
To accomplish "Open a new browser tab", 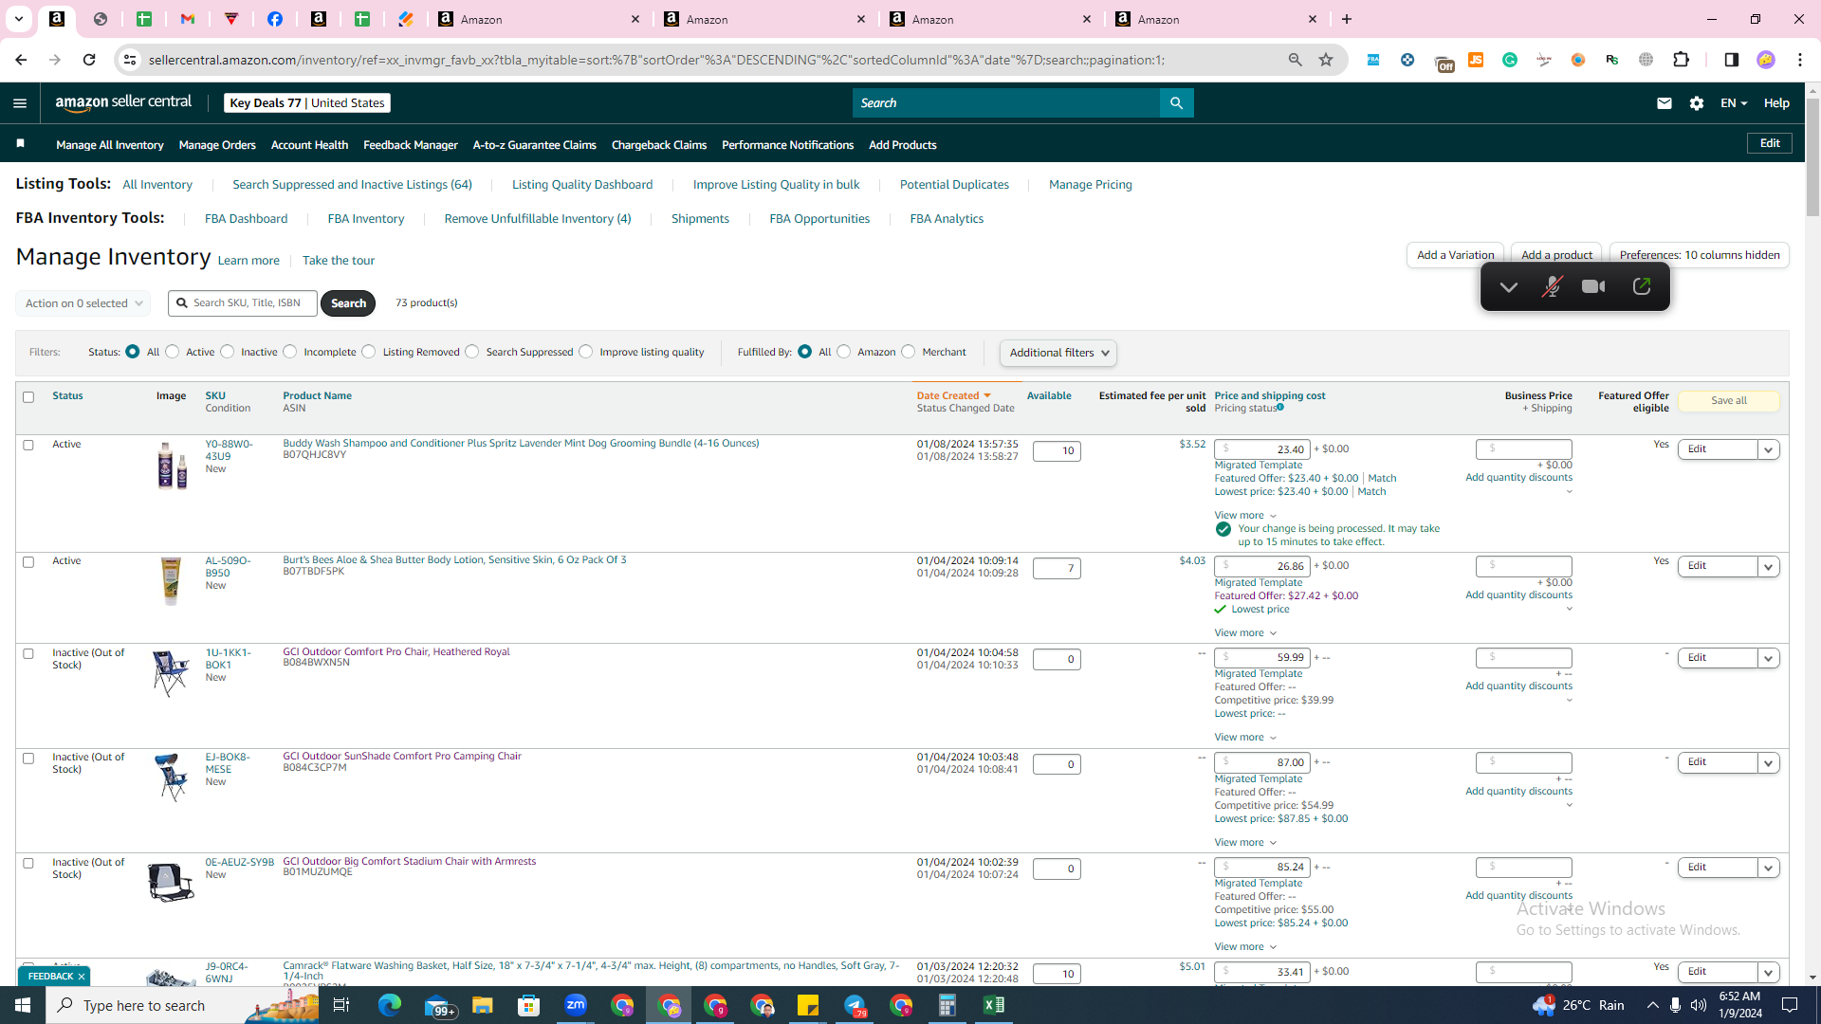I will point(1347,19).
